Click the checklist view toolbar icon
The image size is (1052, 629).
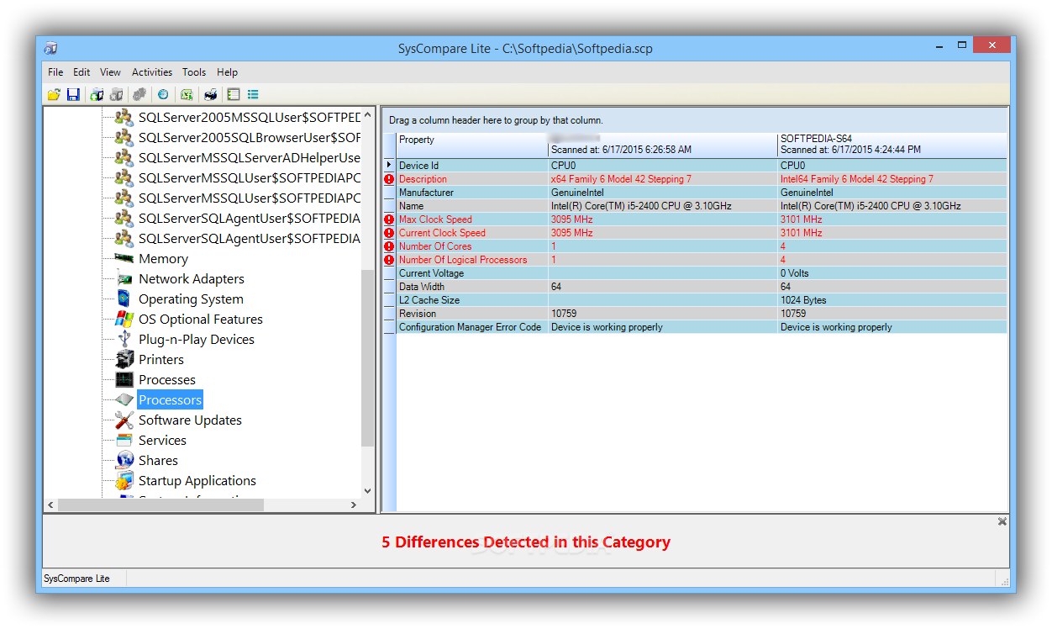(234, 95)
